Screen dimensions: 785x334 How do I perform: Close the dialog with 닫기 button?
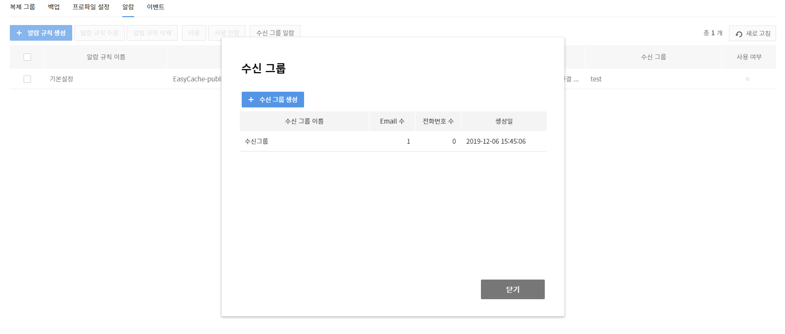pos(513,289)
